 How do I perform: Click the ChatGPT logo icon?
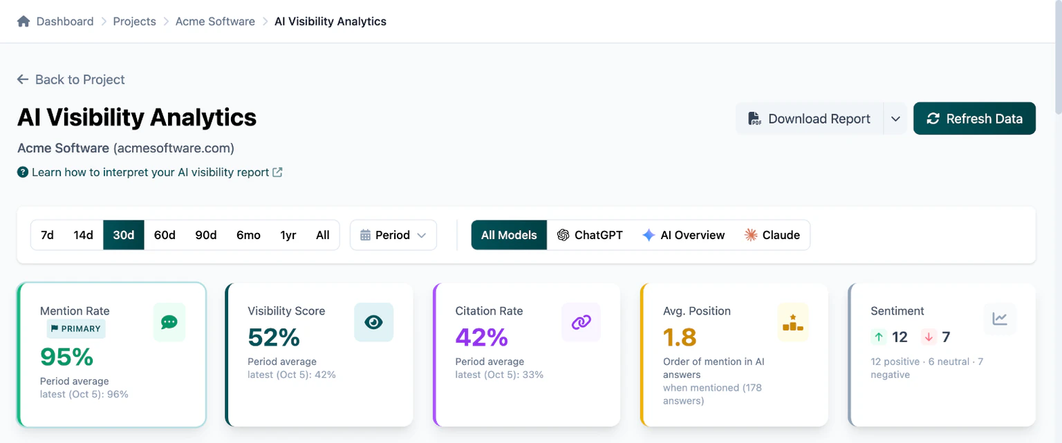[x=563, y=235]
